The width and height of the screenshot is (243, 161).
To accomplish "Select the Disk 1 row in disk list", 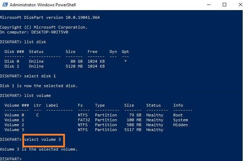I will point(52,66).
